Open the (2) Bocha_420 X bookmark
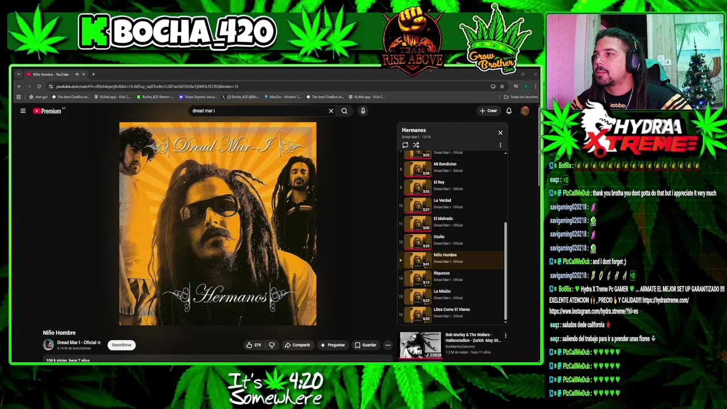 tap(240, 97)
